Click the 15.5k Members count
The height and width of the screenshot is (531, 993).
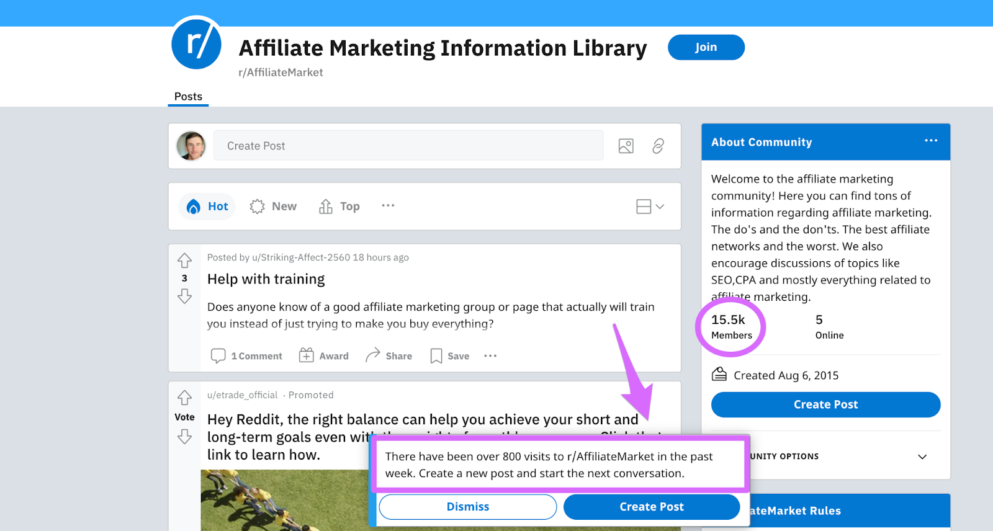[x=732, y=327]
